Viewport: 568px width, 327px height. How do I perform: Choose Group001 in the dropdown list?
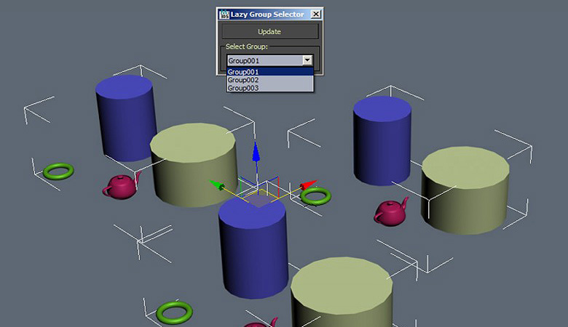coord(270,71)
